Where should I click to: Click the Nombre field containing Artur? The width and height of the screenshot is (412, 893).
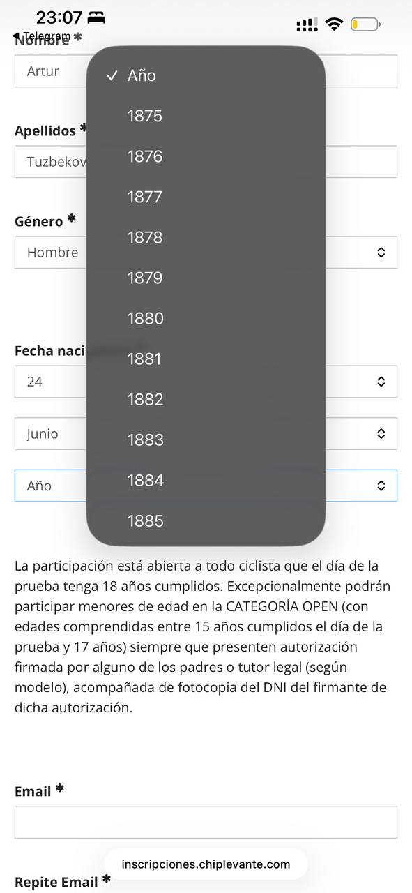[x=206, y=71]
